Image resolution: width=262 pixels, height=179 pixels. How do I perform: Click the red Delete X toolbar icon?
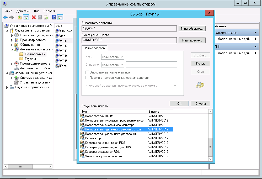pos(34,17)
